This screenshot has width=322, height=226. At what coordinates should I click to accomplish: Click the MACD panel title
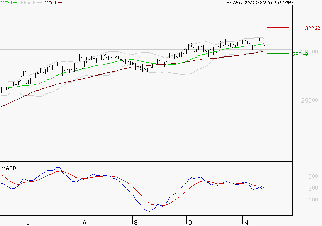[x=8, y=168]
